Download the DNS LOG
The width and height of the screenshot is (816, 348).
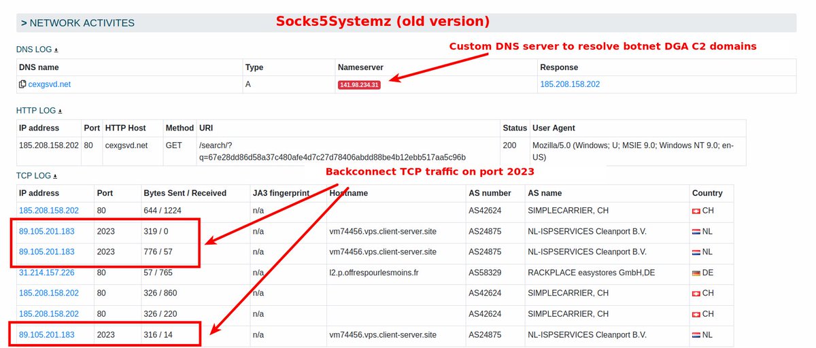[56, 50]
